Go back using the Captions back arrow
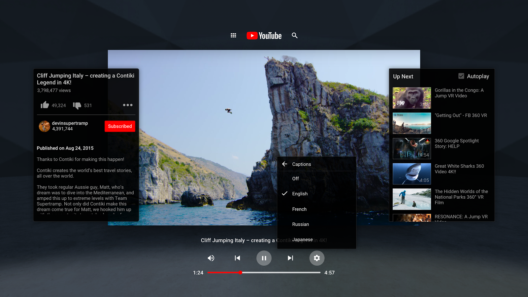Image resolution: width=528 pixels, height=297 pixels. point(284,164)
